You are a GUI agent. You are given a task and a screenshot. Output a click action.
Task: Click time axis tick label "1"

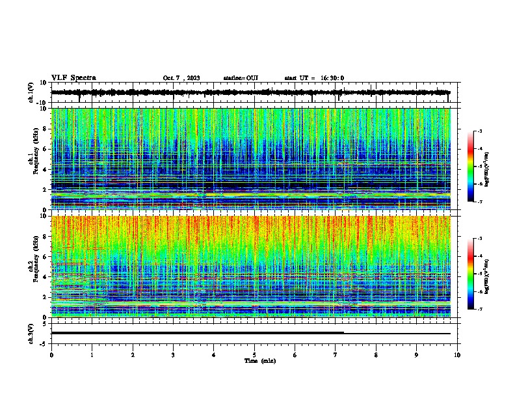pos(92,355)
